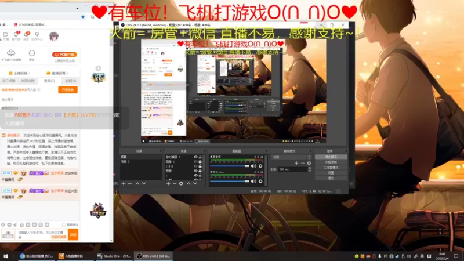Click the 开播 icon in browser header
The image size is (464, 261).
click(6, 36)
